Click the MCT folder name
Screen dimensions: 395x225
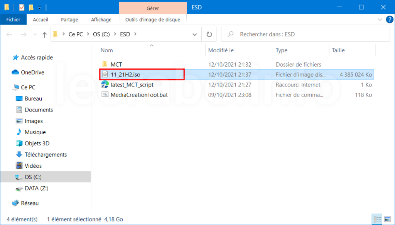116,65
